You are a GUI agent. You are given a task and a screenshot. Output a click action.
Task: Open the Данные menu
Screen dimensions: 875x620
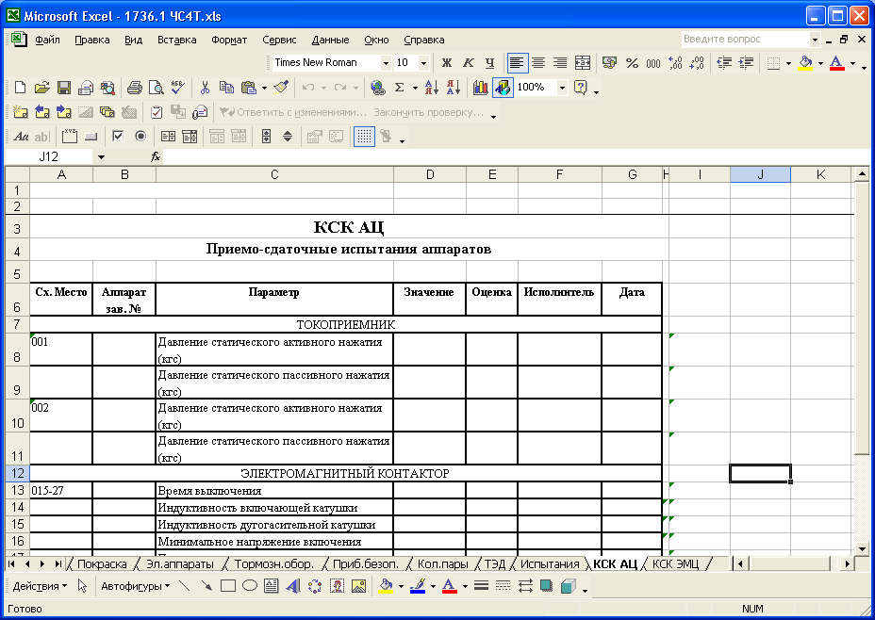point(330,40)
